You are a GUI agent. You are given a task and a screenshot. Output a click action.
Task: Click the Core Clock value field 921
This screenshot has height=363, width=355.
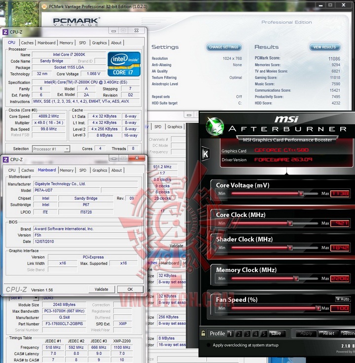coord(340,223)
